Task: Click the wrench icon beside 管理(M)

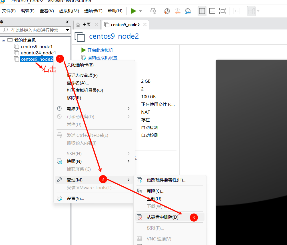Action: pos(59,180)
